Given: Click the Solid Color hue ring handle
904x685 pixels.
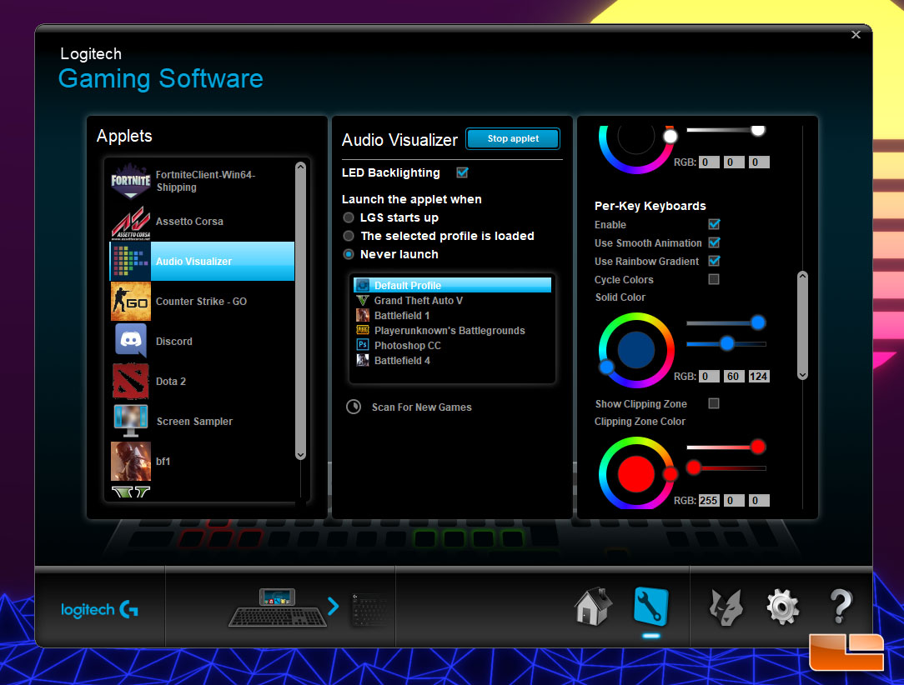Looking at the screenshot, I should point(606,367).
